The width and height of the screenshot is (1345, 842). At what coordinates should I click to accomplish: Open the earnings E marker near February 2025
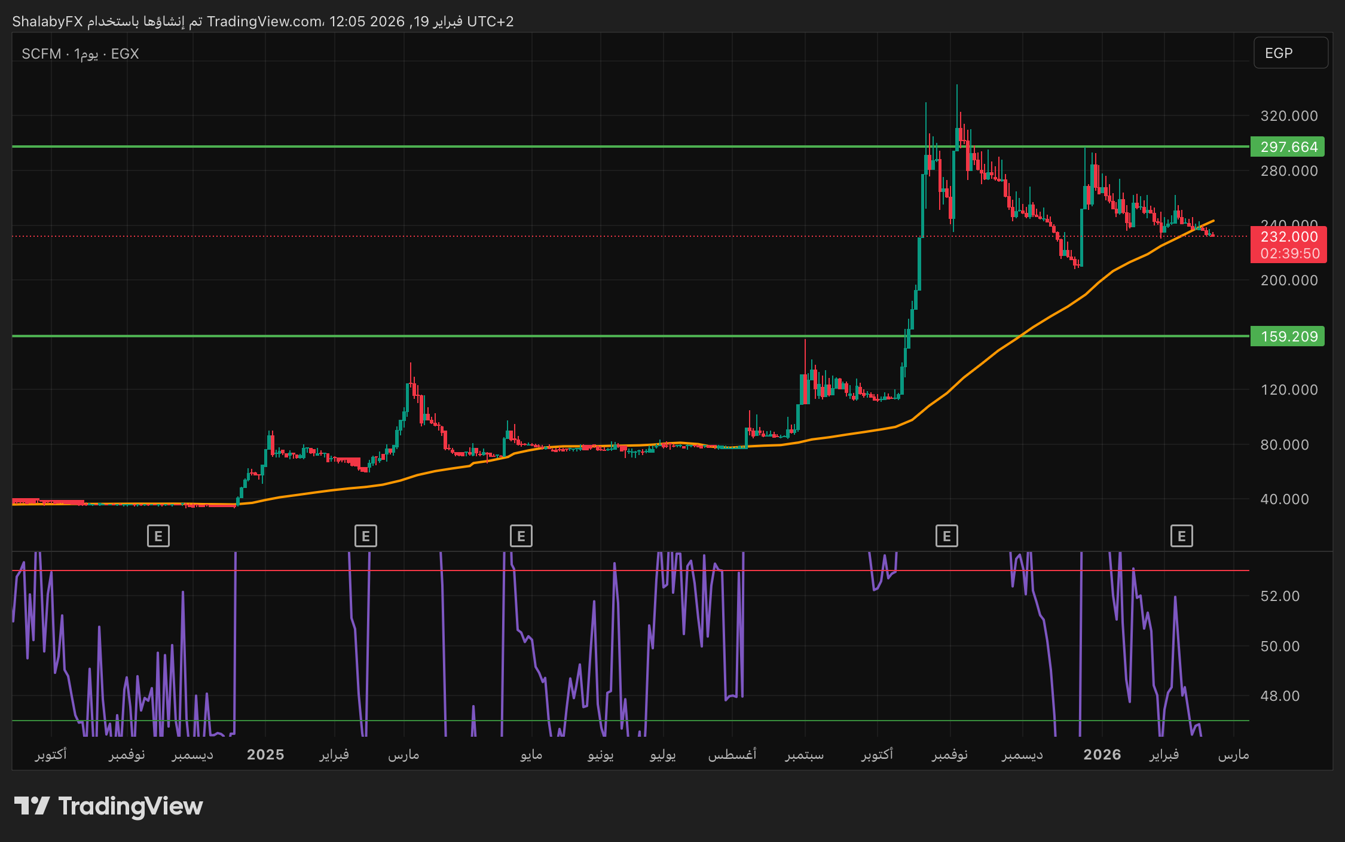[366, 536]
